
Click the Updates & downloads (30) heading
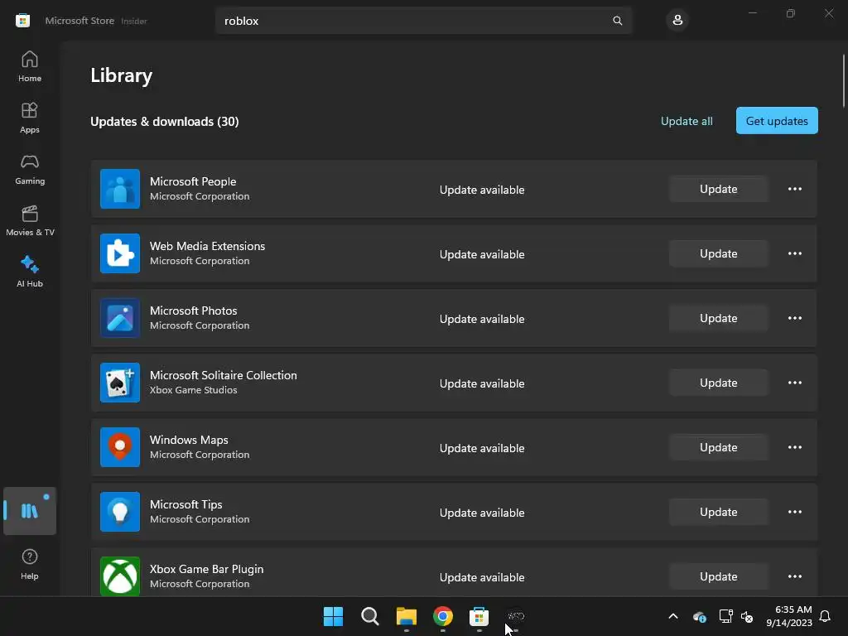coord(165,121)
